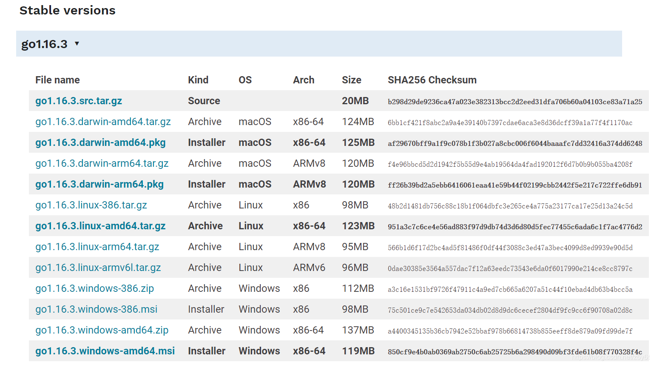Viewport: 654px width, 365px height.
Task: Click the 95MB size cell
Action: pos(355,247)
